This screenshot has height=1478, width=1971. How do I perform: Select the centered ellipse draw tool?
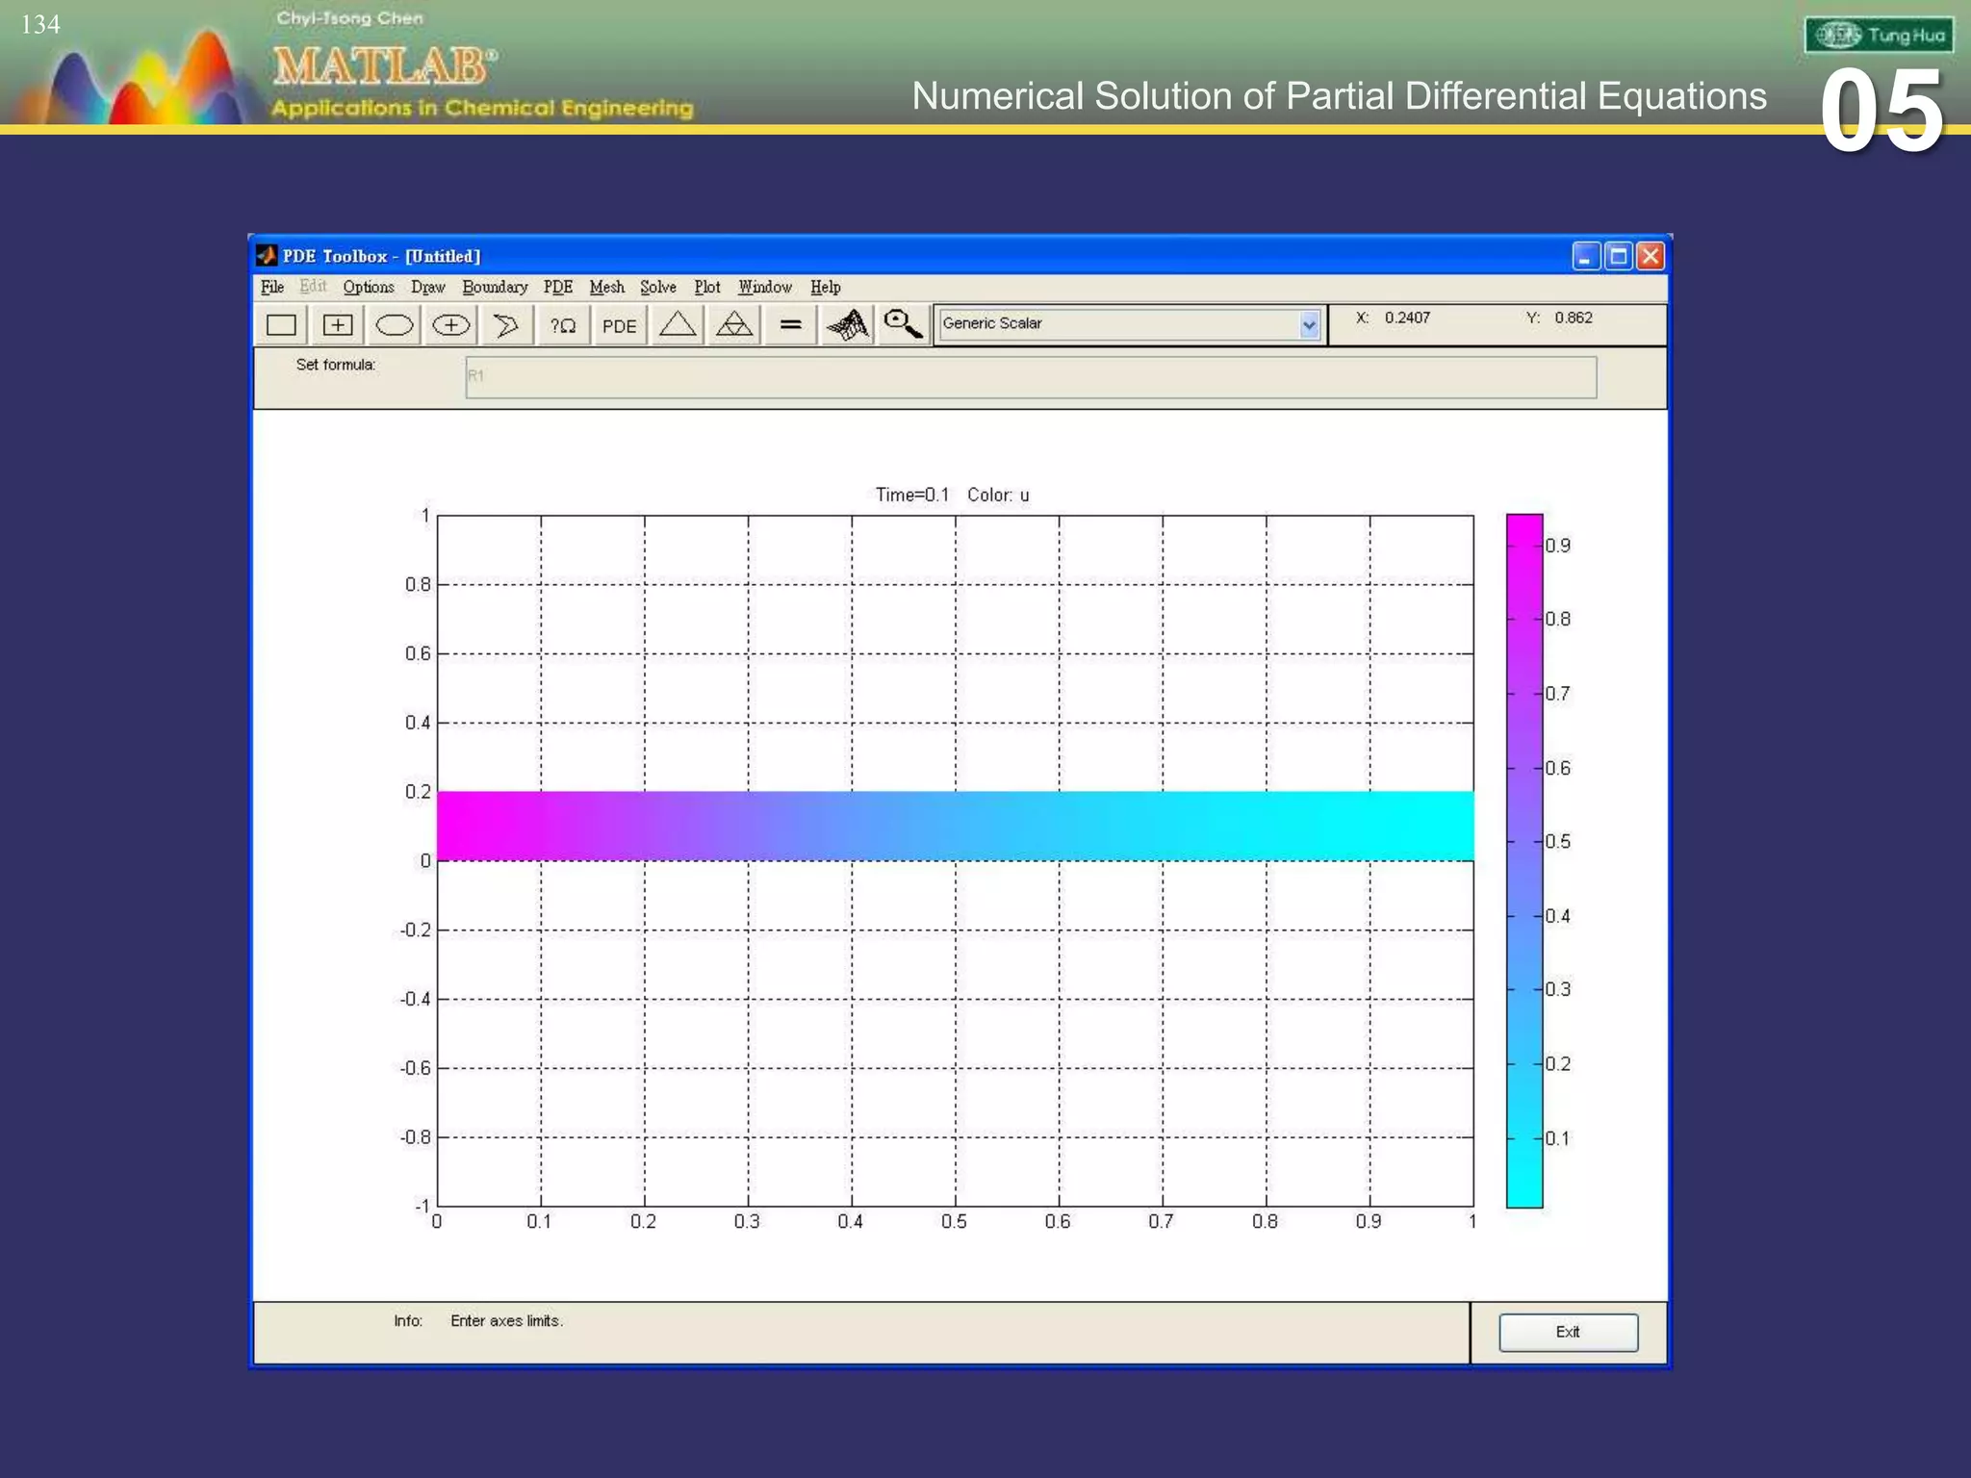tap(450, 325)
